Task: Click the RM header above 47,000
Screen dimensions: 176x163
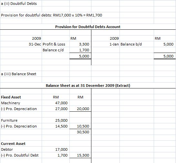Action: coord(56,97)
